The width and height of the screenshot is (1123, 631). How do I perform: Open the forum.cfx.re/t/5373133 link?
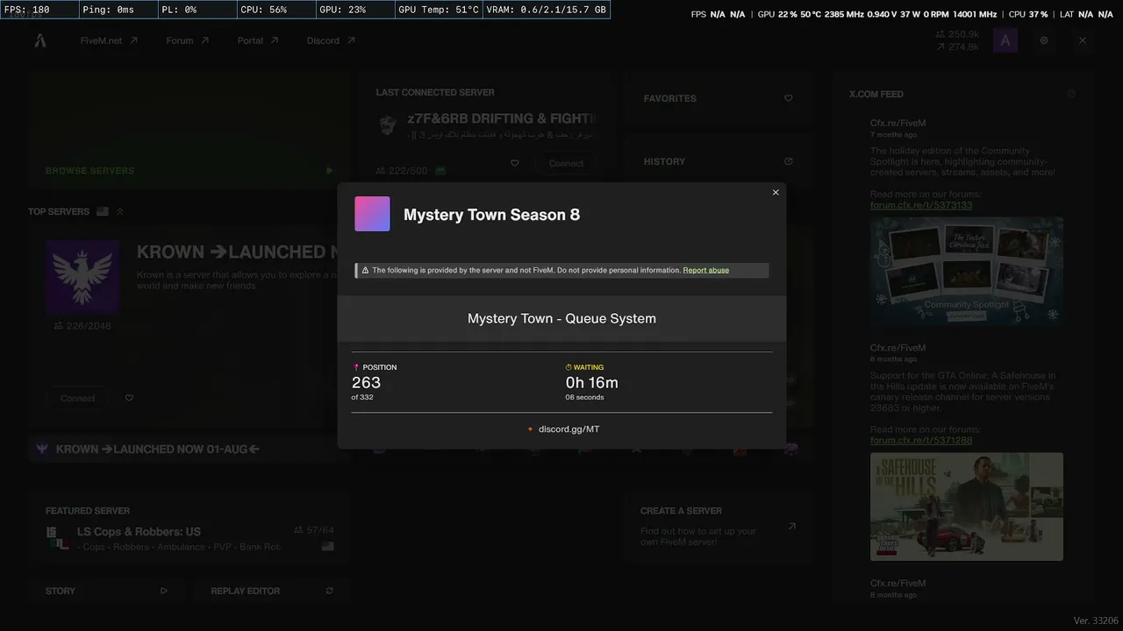921,205
